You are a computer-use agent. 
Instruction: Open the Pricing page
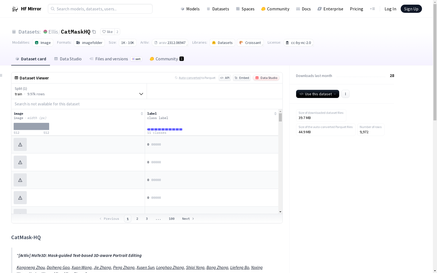(x=356, y=9)
